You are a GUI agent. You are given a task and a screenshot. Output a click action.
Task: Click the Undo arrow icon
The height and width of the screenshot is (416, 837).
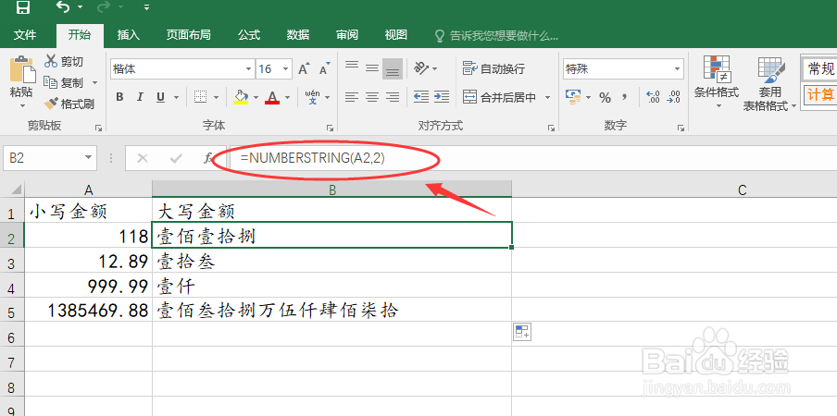pos(63,7)
